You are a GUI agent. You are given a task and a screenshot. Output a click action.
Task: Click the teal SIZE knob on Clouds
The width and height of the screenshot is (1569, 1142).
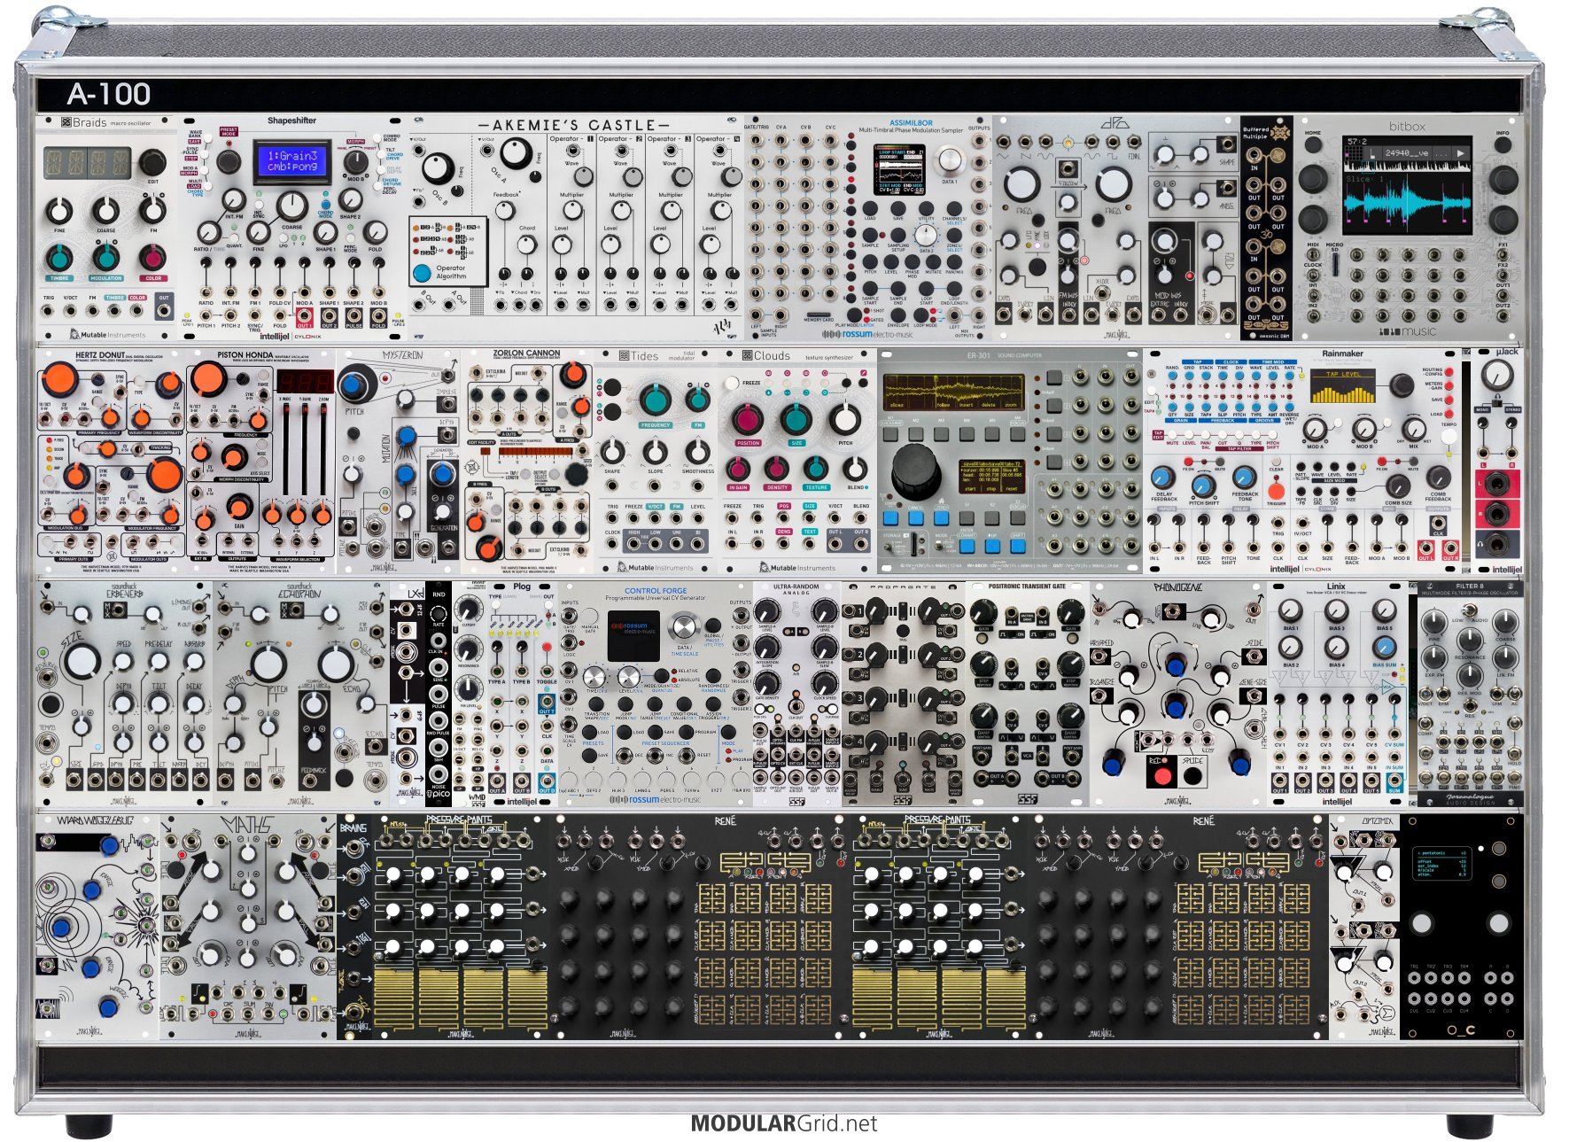click(796, 419)
